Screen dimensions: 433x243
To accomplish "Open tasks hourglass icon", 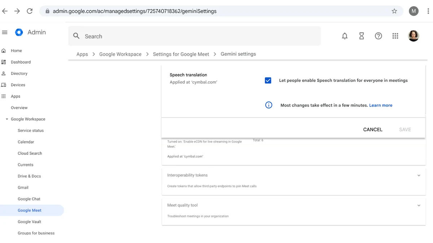I will tap(362, 36).
